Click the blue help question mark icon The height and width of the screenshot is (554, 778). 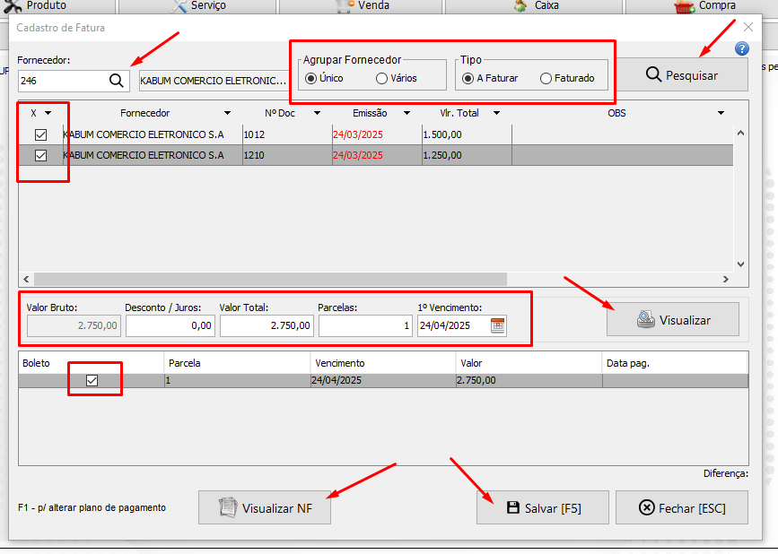(741, 48)
